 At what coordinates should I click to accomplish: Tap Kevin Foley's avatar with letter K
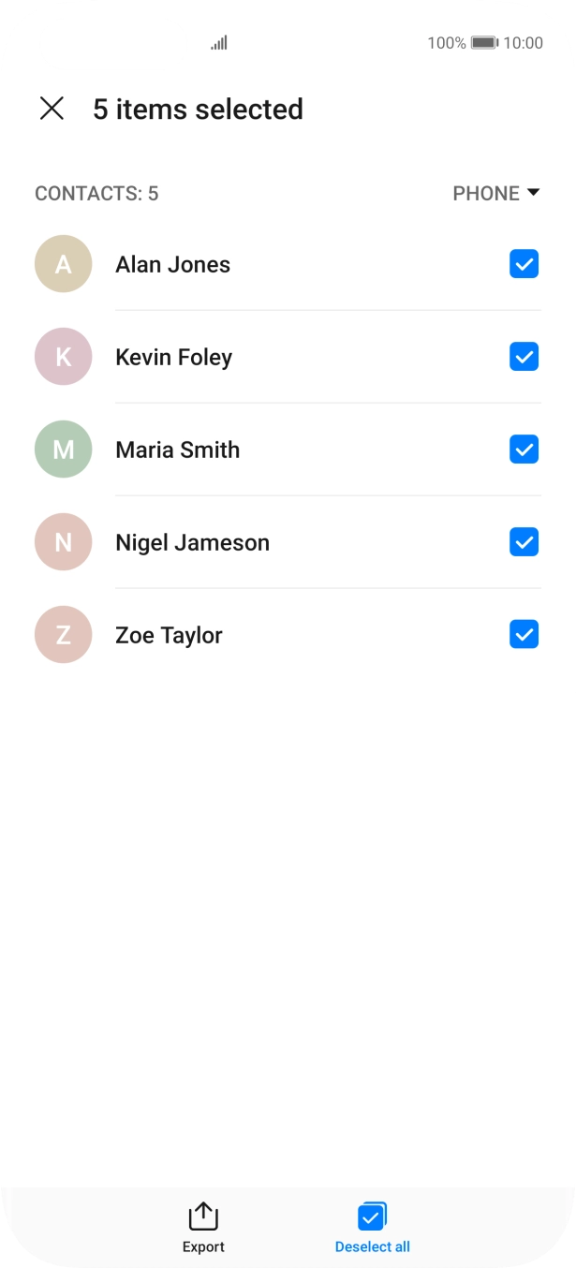tap(63, 357)
